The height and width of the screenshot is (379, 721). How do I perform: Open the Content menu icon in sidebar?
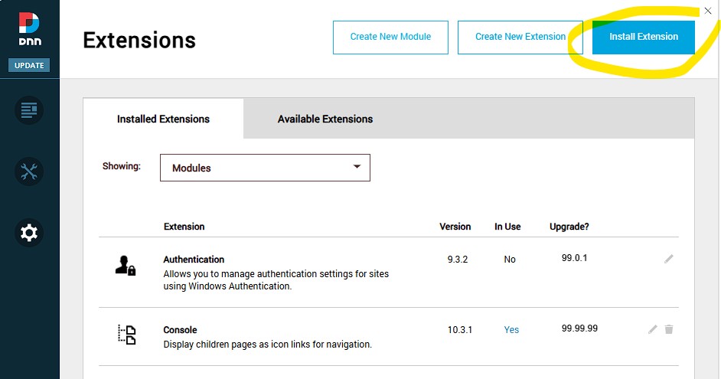pos(29,110)
